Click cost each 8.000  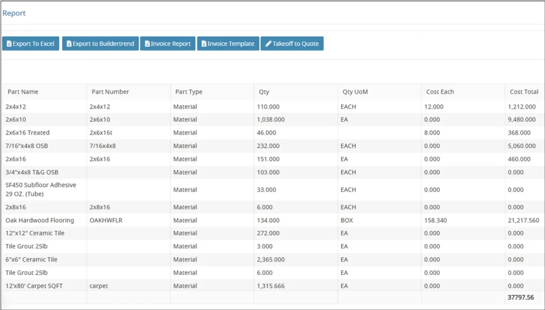(432, 133)
